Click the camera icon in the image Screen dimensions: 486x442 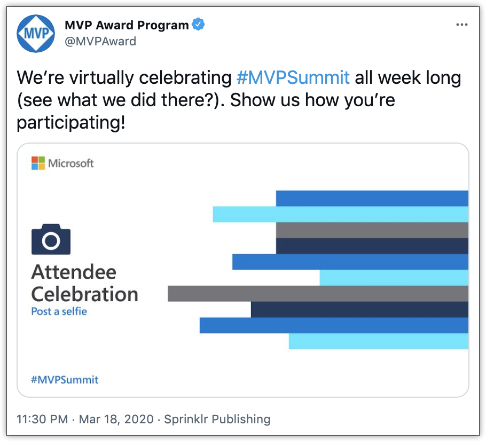click(x=51, y=240)
